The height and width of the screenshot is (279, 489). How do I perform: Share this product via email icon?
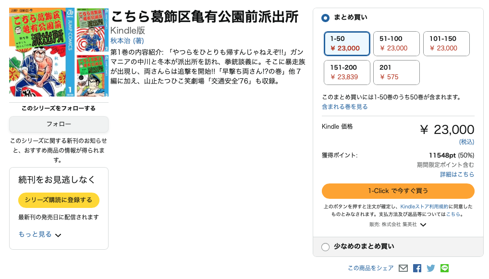tap(403, 268)
